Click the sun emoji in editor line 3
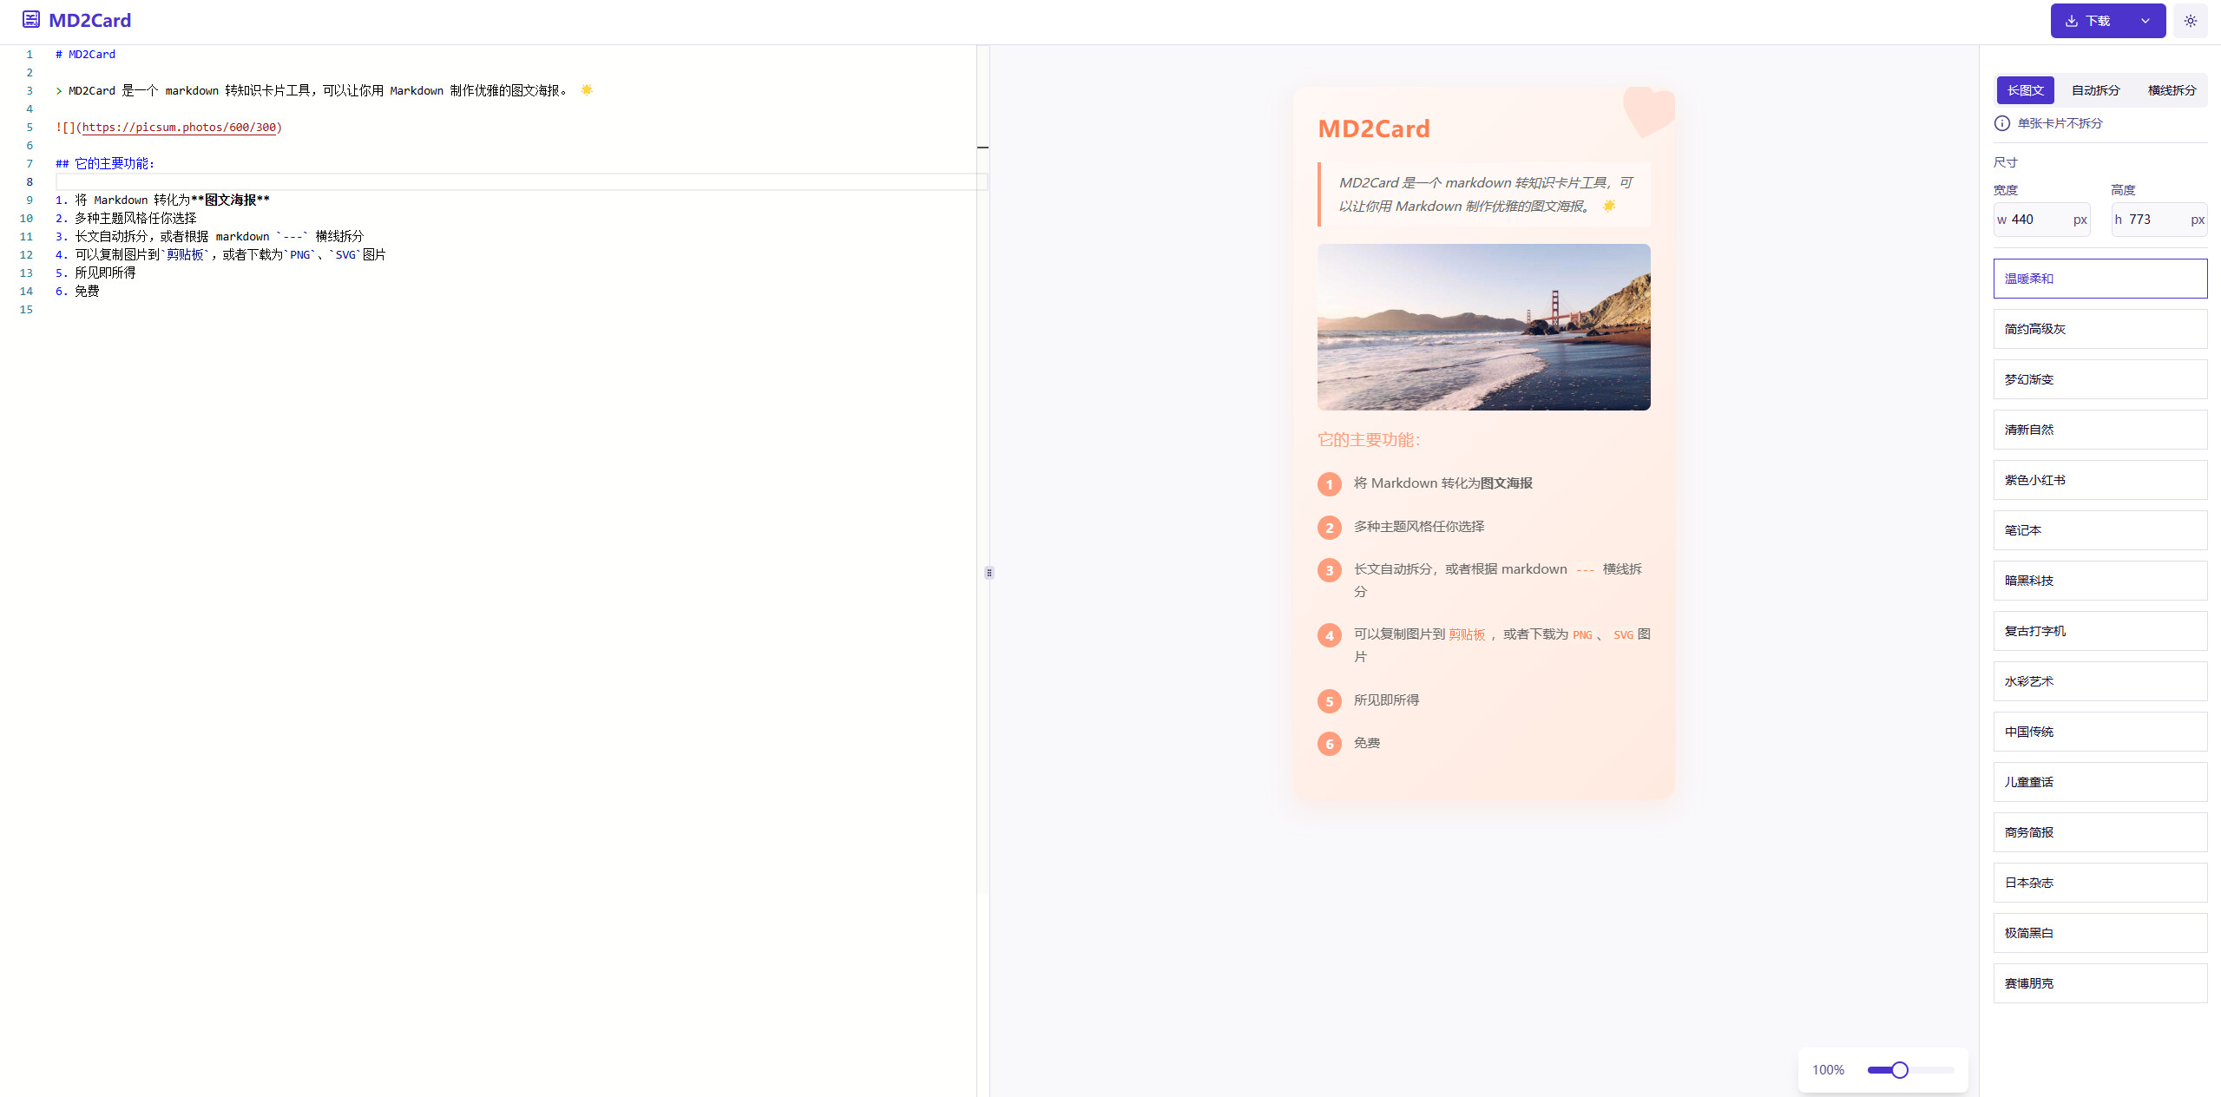 pyautogui.click(x=587, y=90)
